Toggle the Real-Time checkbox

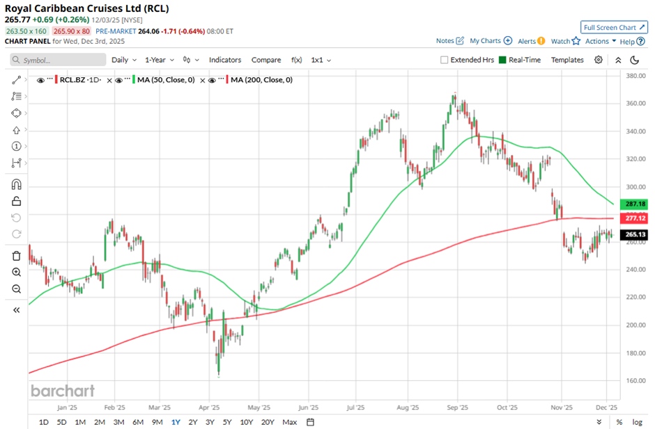pyautogui.click(x=502, y=60)
